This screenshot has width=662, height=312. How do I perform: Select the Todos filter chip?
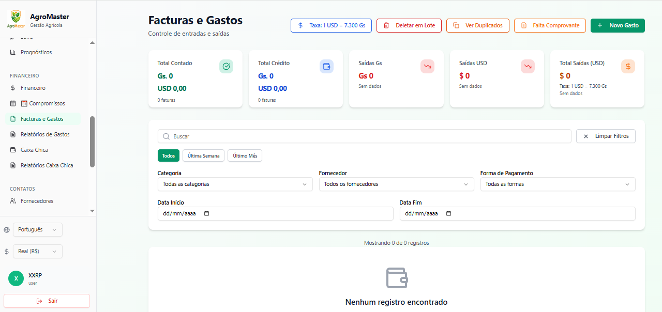point(168,155)
